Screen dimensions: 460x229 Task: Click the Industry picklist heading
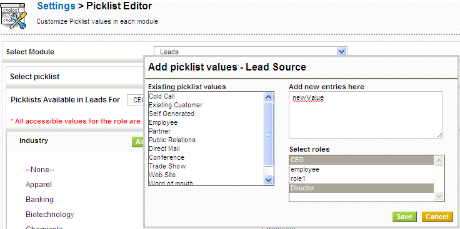[x=34, y=140]
